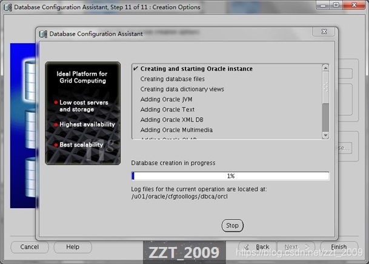Close the outer Creation Options window
Image resolution: width=369 pixels, height=264 pixels.
[354, 5]
